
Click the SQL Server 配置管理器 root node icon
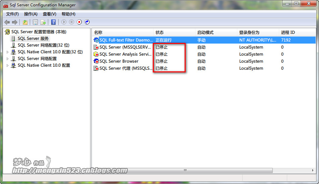(7, 32)
